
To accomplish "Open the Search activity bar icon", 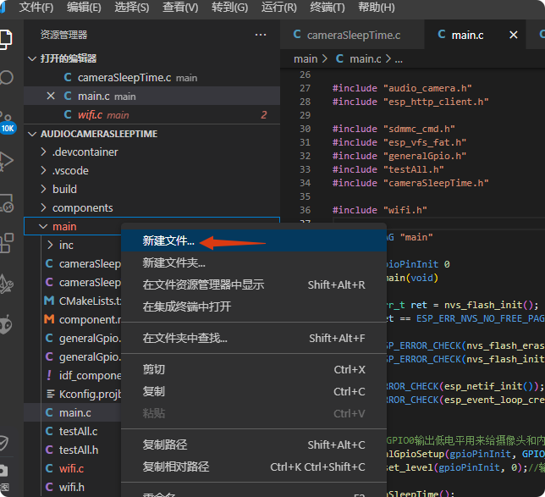I will [x=6, y=78].
